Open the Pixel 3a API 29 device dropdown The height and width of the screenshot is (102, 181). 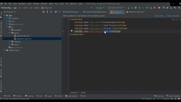point(116,8)
